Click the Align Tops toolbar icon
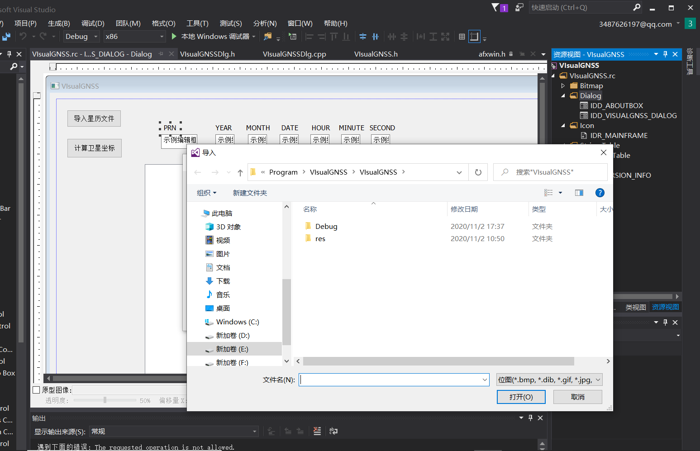This screenshot has width=700, height=451. (x=333, y=37)
